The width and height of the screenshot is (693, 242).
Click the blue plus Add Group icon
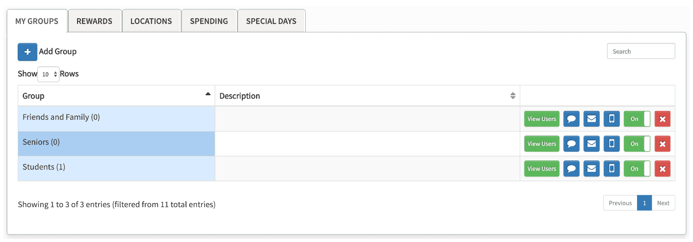(x=27, y=52)
